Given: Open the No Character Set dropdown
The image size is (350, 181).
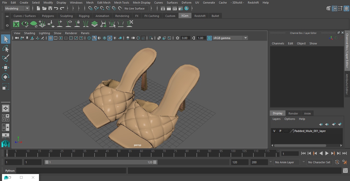Looking at the screenshot, I should tap(319, 162).
